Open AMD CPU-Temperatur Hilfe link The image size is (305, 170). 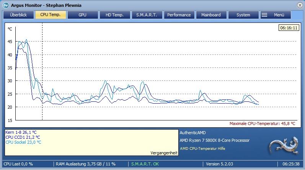(x=202, y=149)
